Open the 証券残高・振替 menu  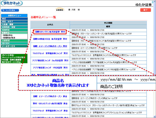pyautogui.click(x=14, y=27)
